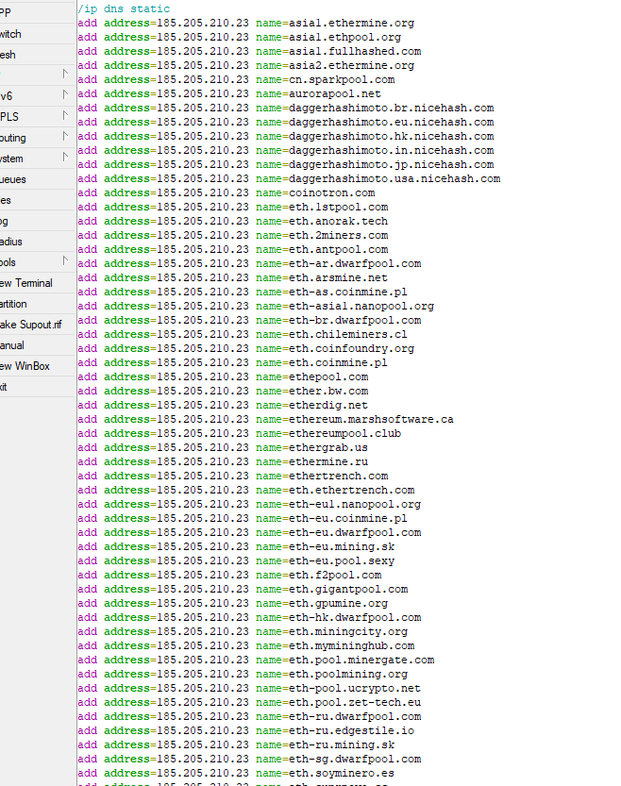
Task: Select the ethermine.ru entry
Action: click(223, 461)
